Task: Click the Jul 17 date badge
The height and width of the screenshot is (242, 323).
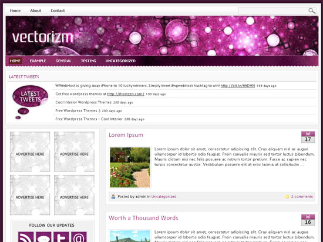Action: [x=308, y=137]
